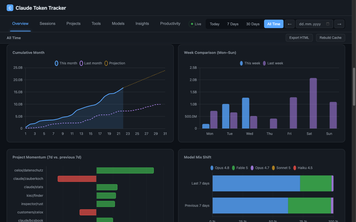The height and width of the screenshot is (222, 356).
Task: Click the claude/zauberkoch red momentum bar
Action: (77, 179)
